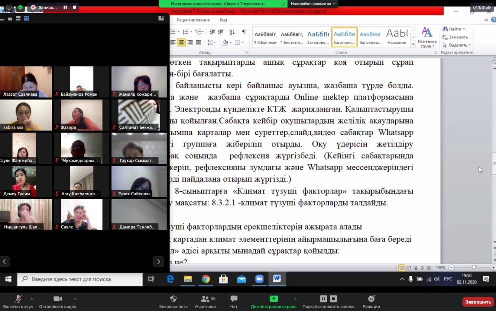The image size is (496, 311).
Task: Expand audio options arrow beside microphone
Action: pos(32,299)
